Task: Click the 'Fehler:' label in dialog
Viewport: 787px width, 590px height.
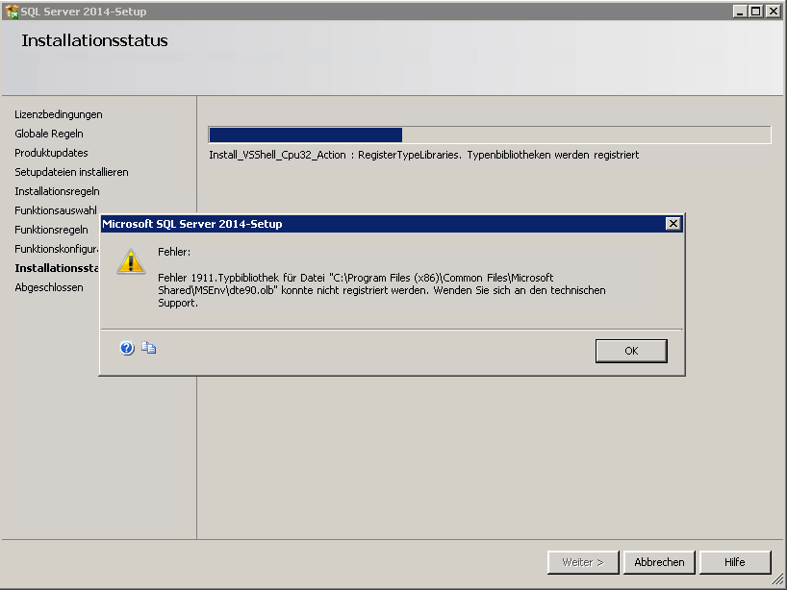Action: pyautogui.click(x=174, y=252)
